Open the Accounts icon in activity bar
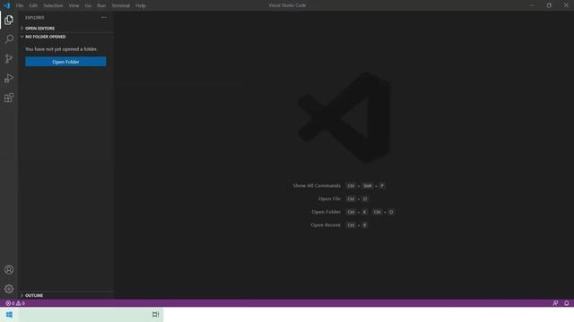The height and width of the screenshot is (322, 574). (x=9, y=269)
